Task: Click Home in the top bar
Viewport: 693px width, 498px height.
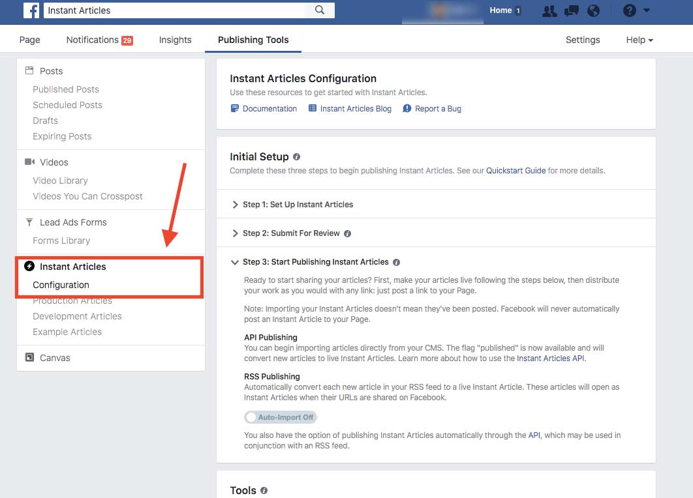Action: [501, 10]
